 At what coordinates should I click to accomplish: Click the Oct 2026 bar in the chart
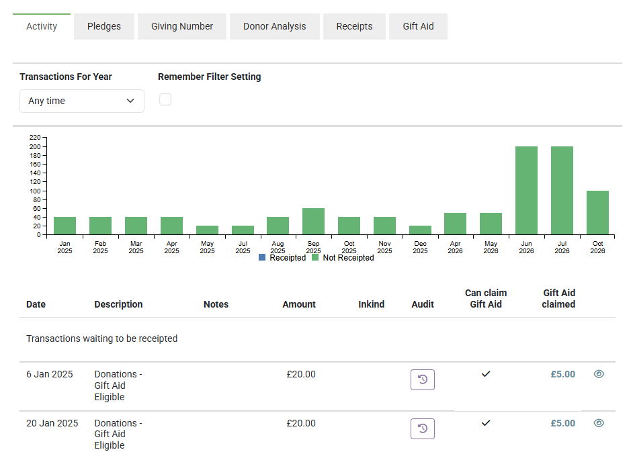597,213
